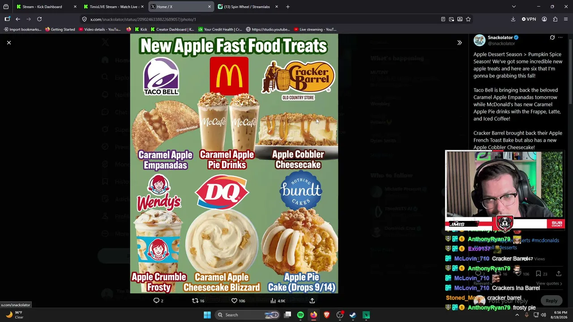This screenshot has height=322, width=573.
Task: Open the browser account icon
Action: point(544,19)
